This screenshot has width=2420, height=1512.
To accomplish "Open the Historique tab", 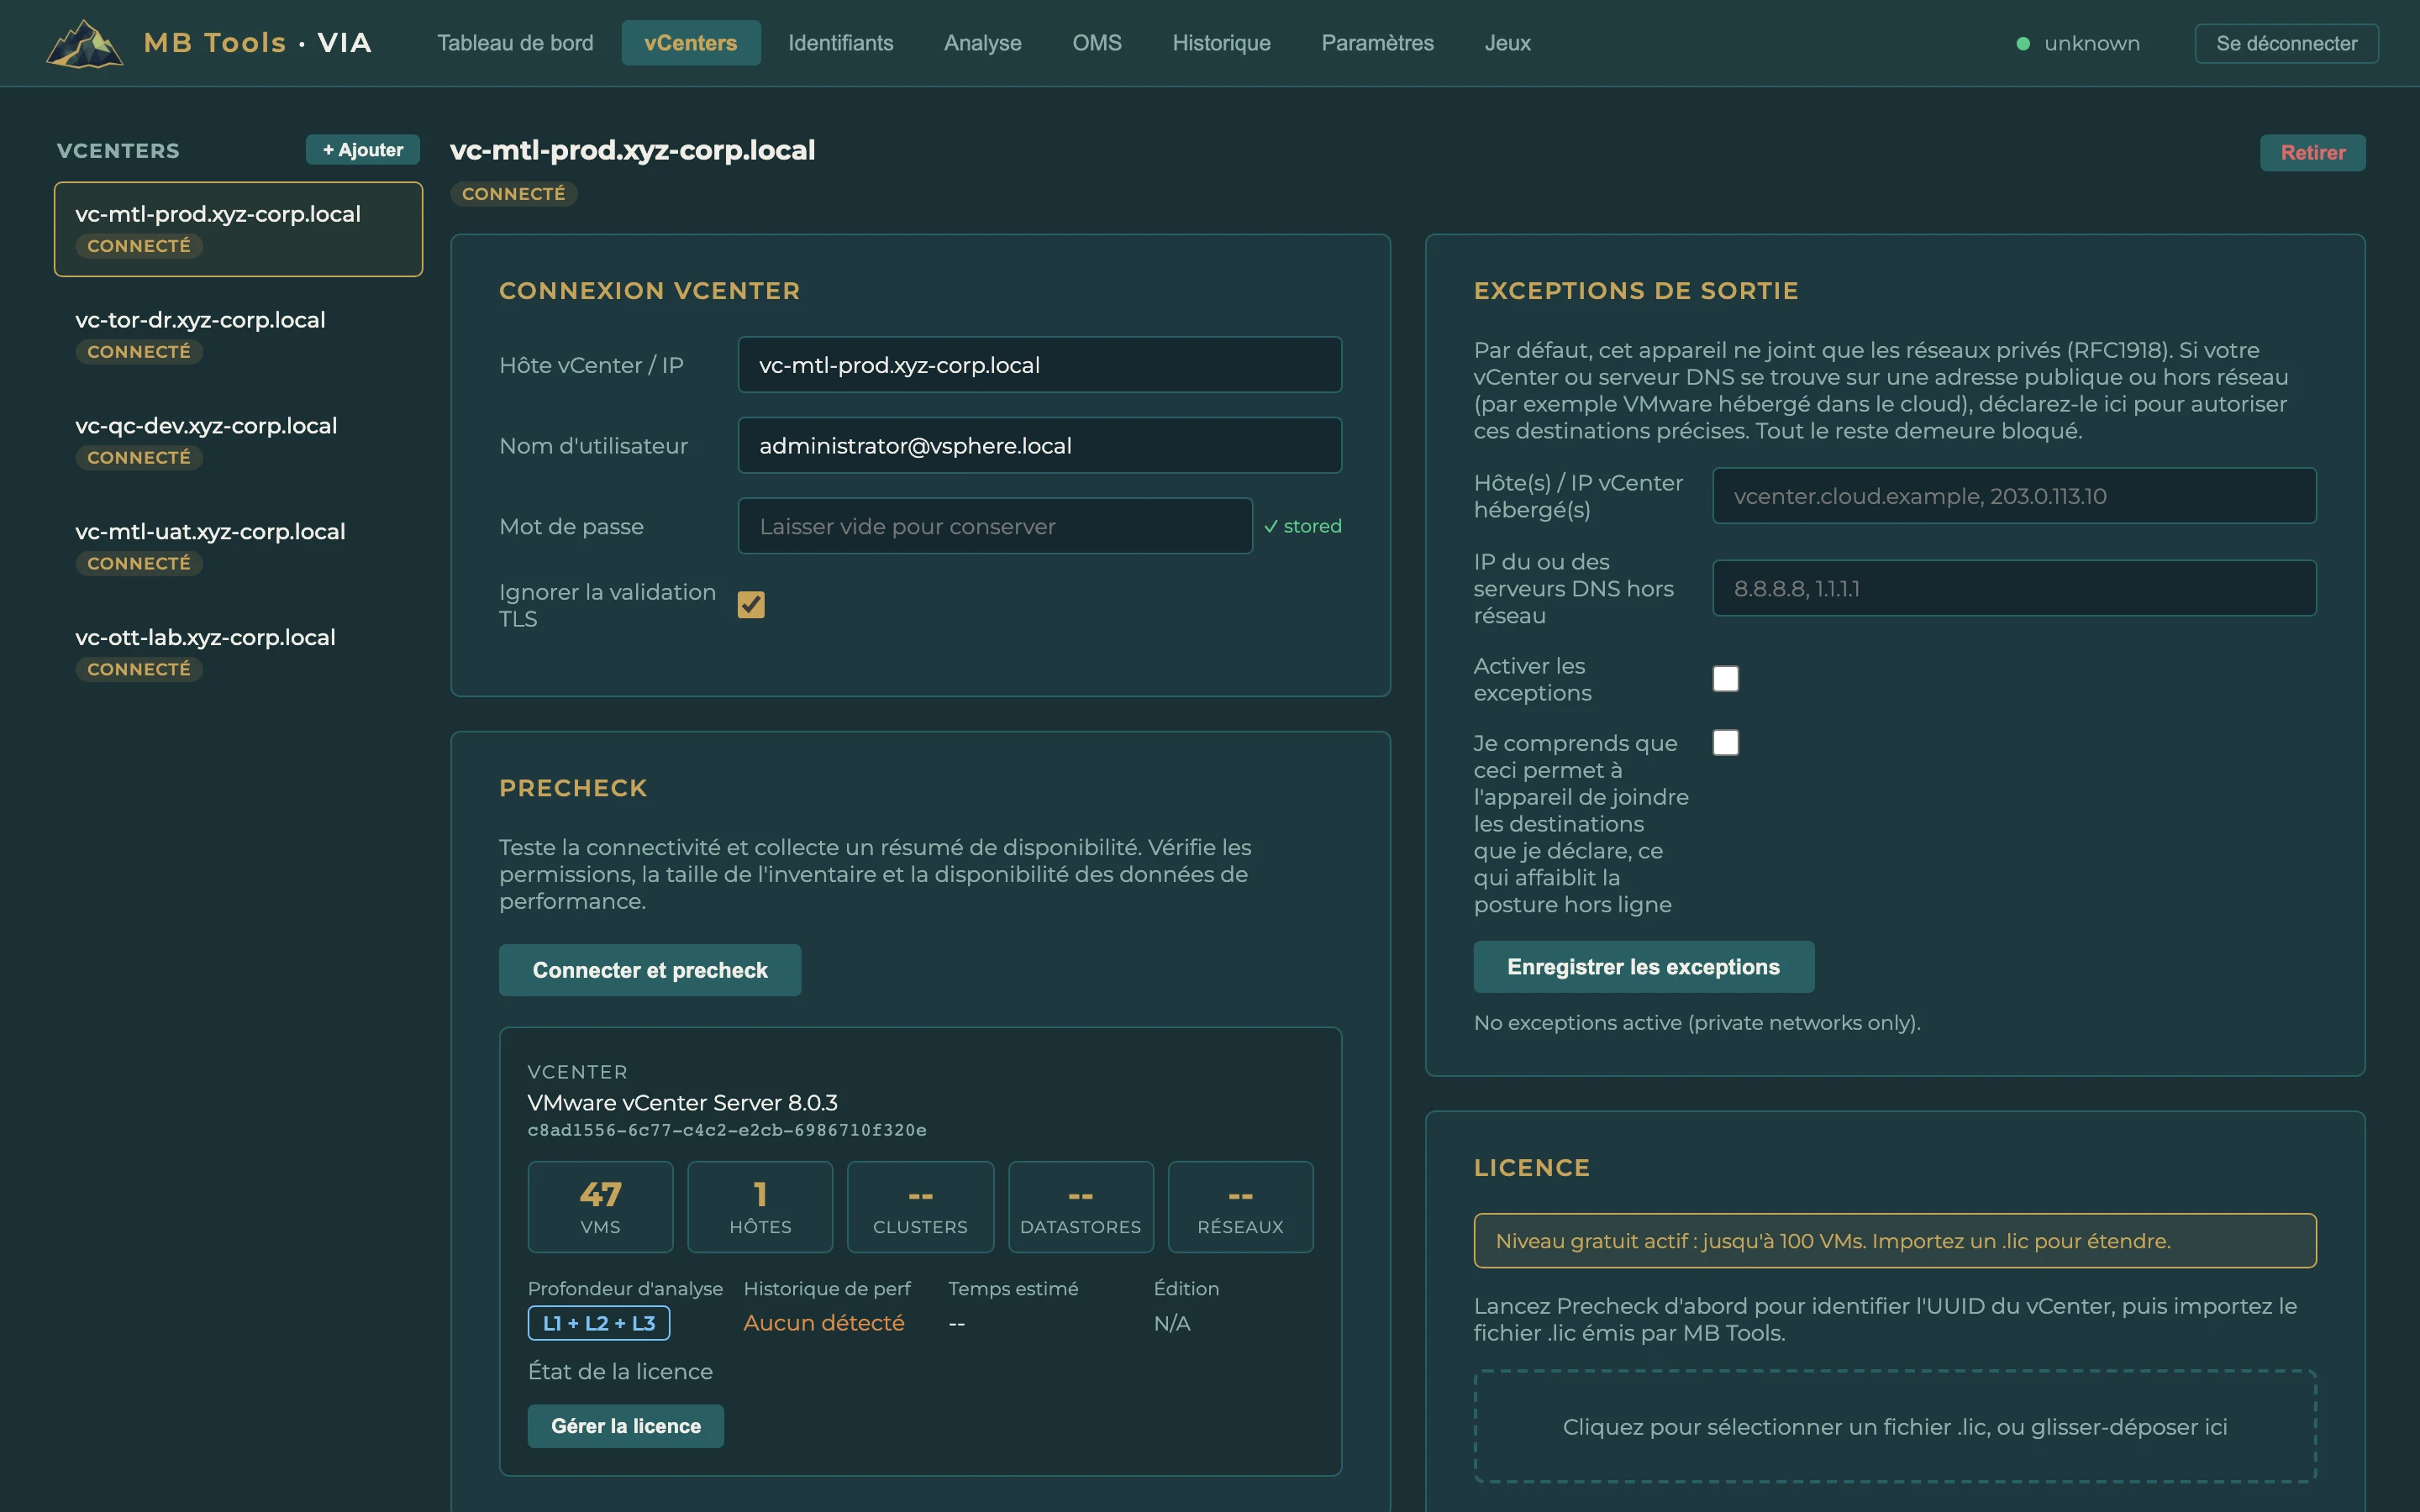I will click(1221, 43).
